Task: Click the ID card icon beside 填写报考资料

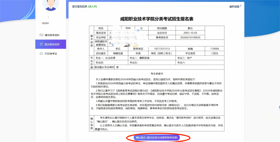Action: tap(41, 35)
